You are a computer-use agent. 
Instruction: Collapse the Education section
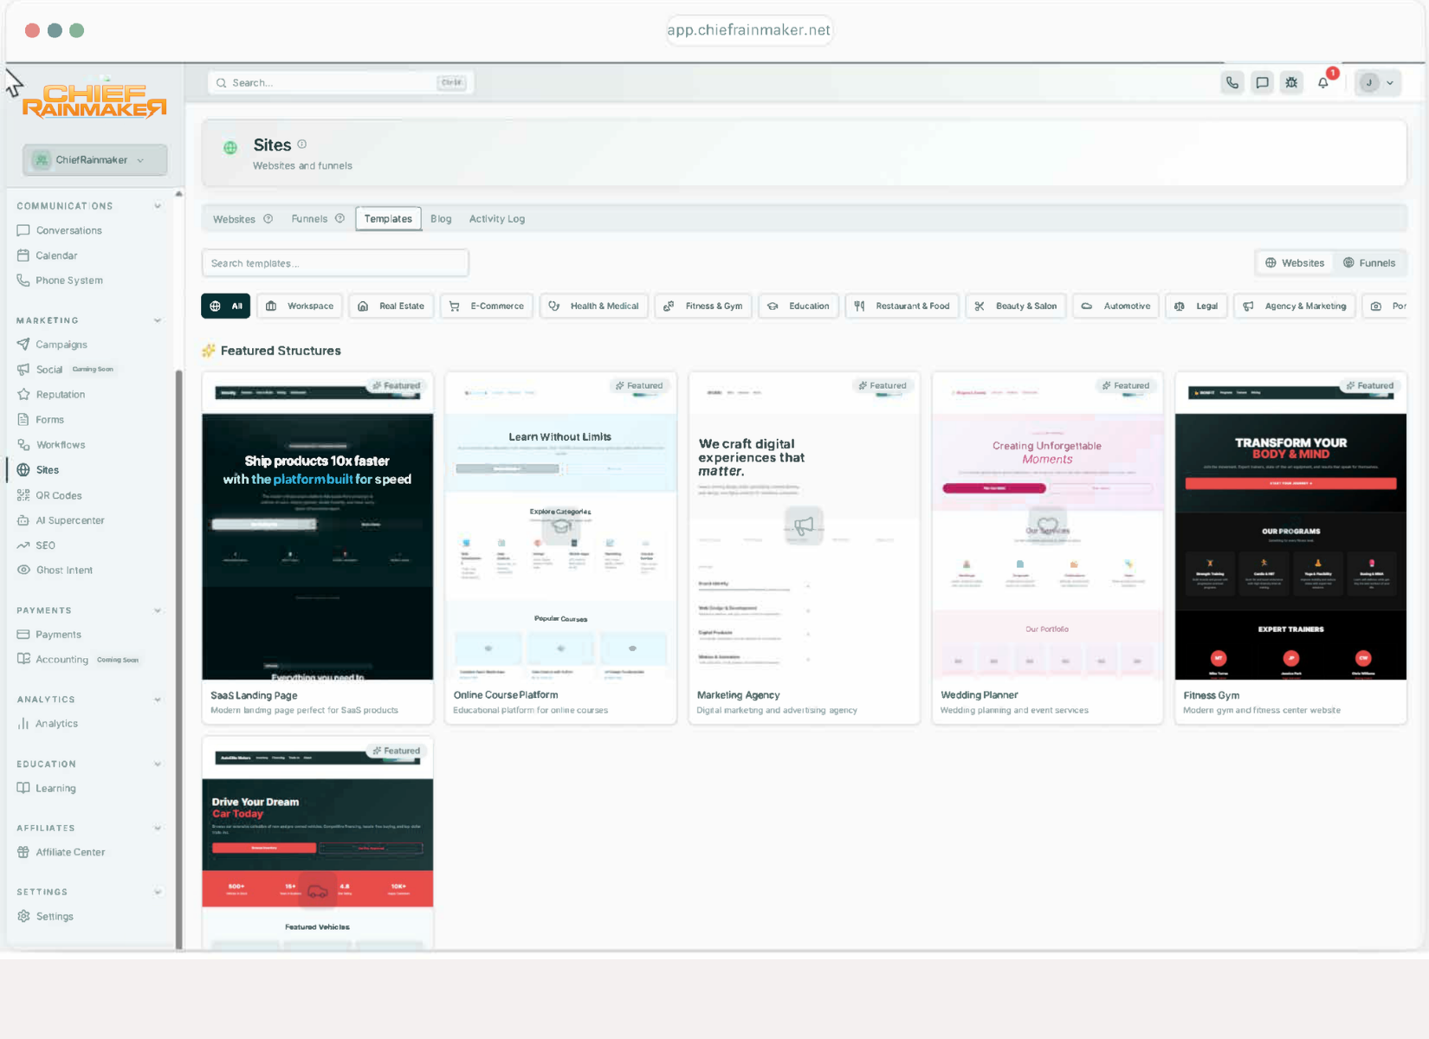[158, 764]
